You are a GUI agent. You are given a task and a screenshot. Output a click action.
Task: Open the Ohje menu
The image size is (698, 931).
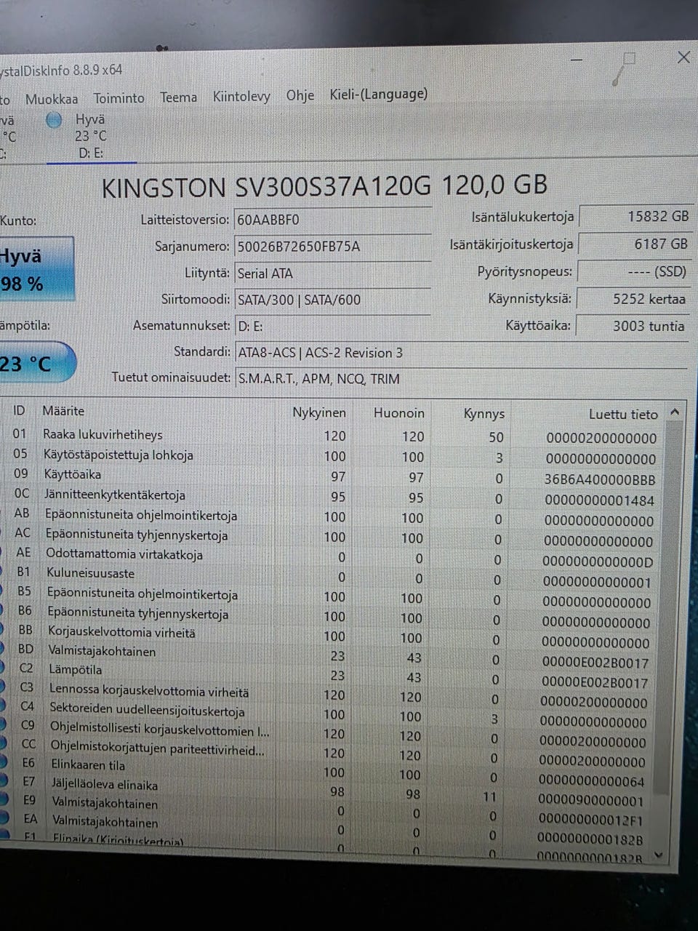tap(300, 95)
